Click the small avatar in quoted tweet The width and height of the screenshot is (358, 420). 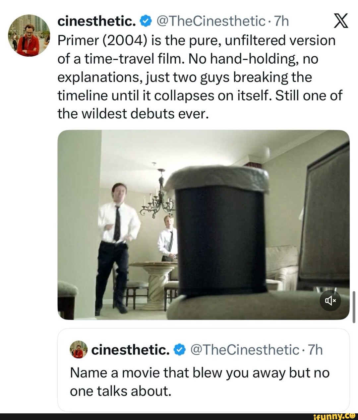pos(79,349)
